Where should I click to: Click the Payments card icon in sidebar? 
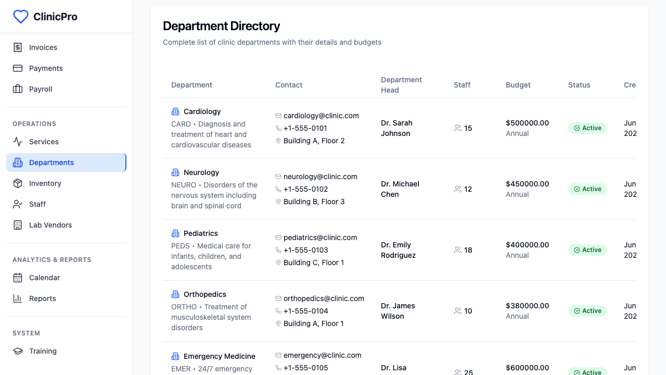(x=18, y=68)
